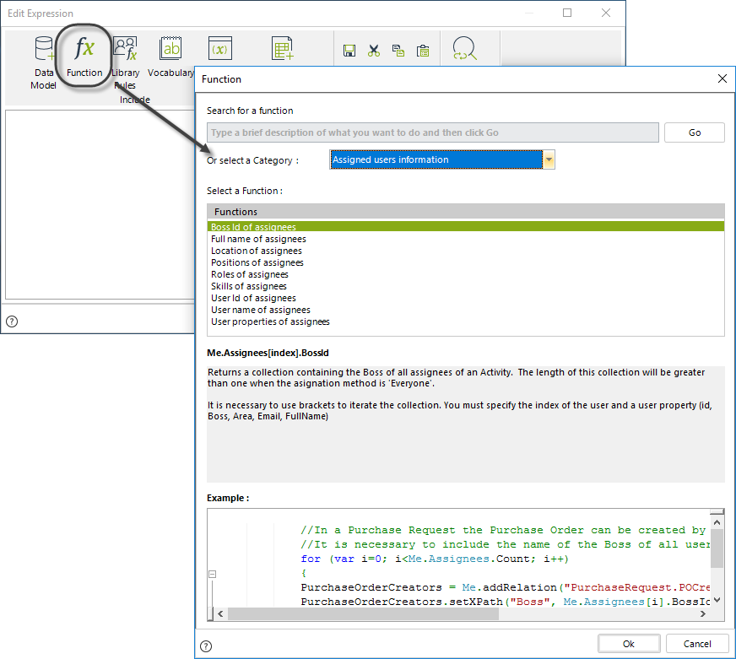
Task: Open help in the Function dialog
Action: [x=206, y=646]
